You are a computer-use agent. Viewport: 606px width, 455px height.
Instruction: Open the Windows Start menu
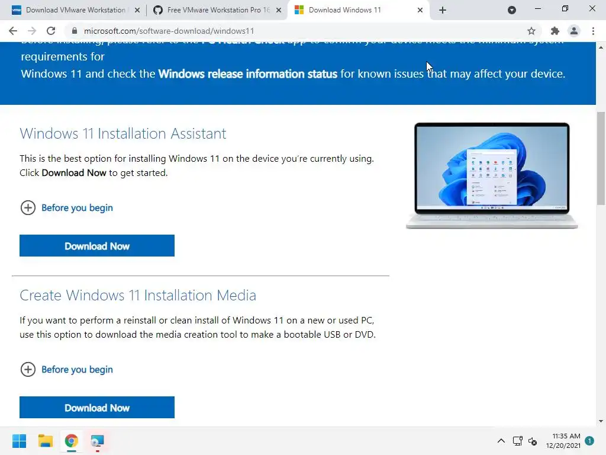(x=20, y=441)
